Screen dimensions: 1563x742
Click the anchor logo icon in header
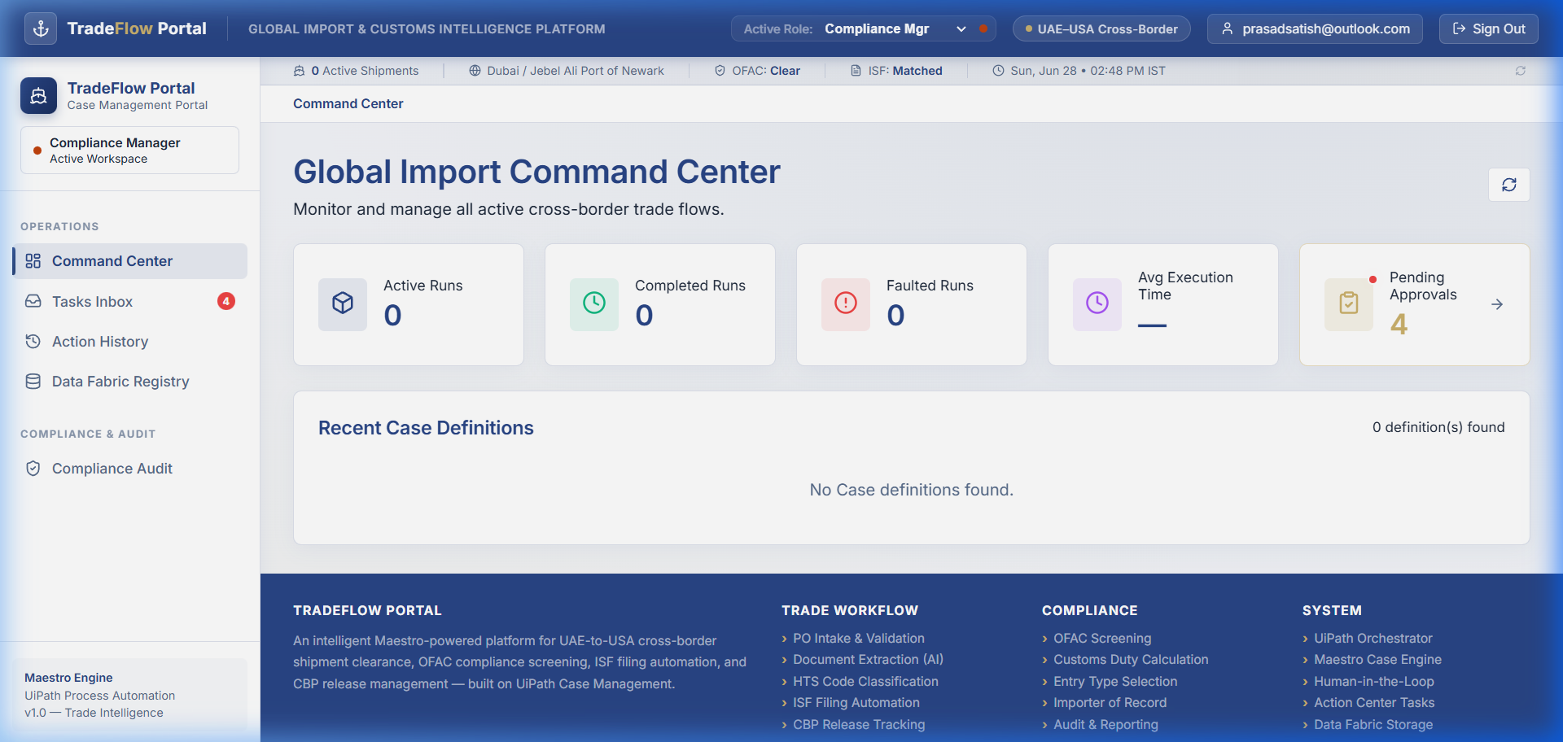tap(41, 28)
